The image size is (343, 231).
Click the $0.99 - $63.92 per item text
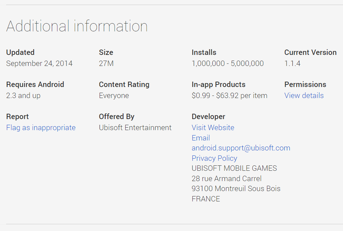[229, 96]
